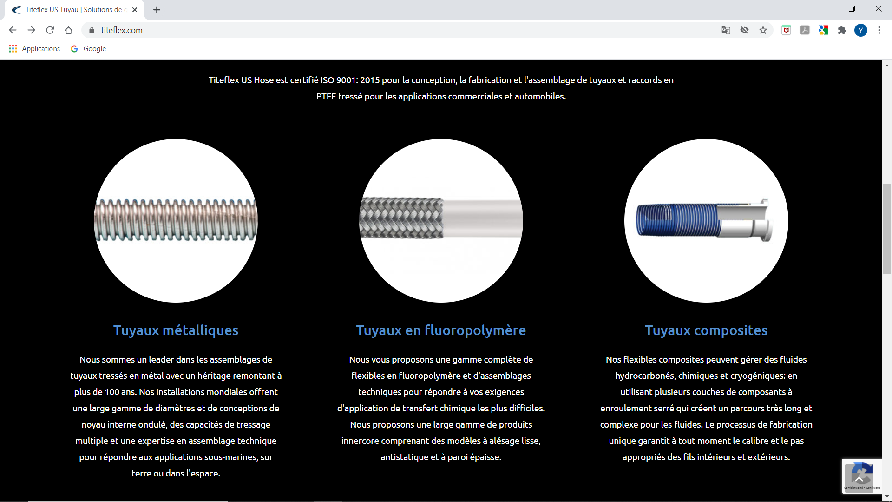The image size is (892, 502).
Task: Click the crossed-out eye icon in address bar
Action: 744,30
